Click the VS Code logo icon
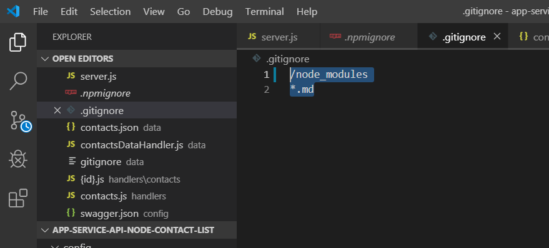Screen dimensions: 549x248 [13, 11]
